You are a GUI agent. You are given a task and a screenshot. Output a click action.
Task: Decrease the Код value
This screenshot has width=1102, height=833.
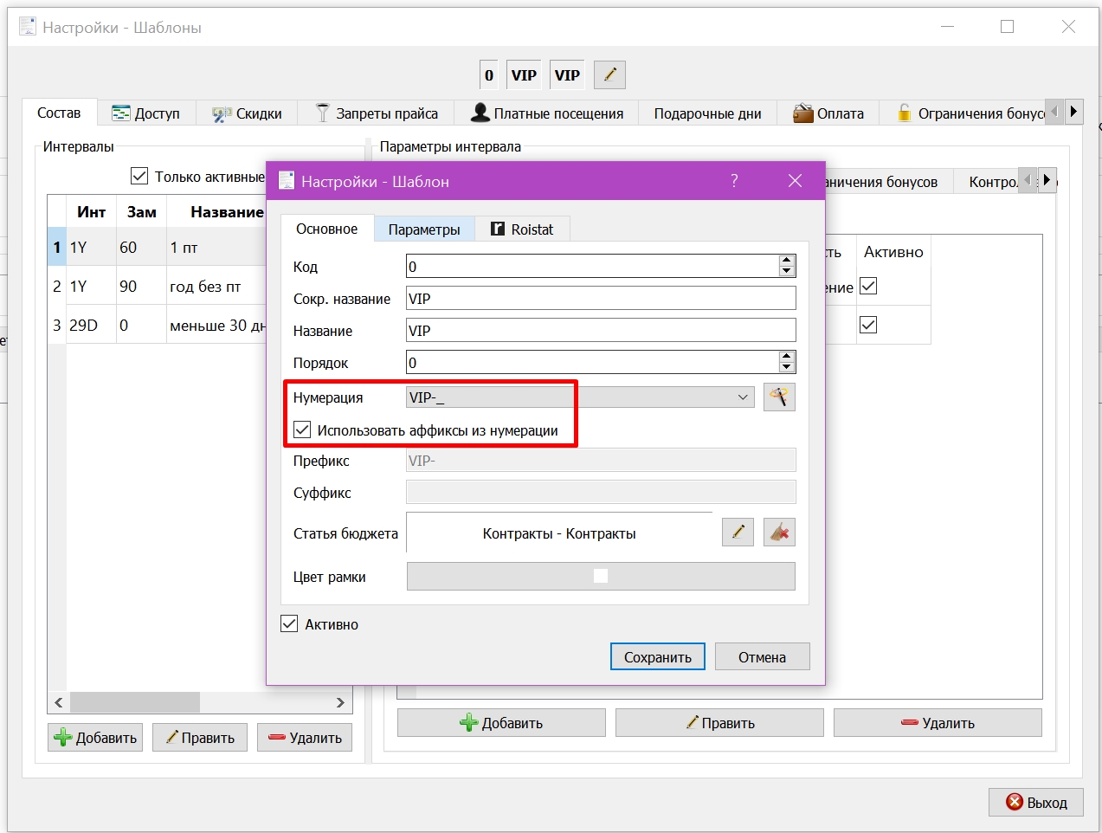(x=787, y=271)
